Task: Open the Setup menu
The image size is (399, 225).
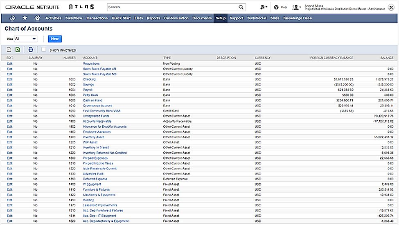Action: point(221,18)
